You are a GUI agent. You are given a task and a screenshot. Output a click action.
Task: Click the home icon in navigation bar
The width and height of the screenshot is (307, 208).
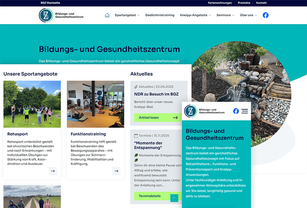(x=107, y=15)
